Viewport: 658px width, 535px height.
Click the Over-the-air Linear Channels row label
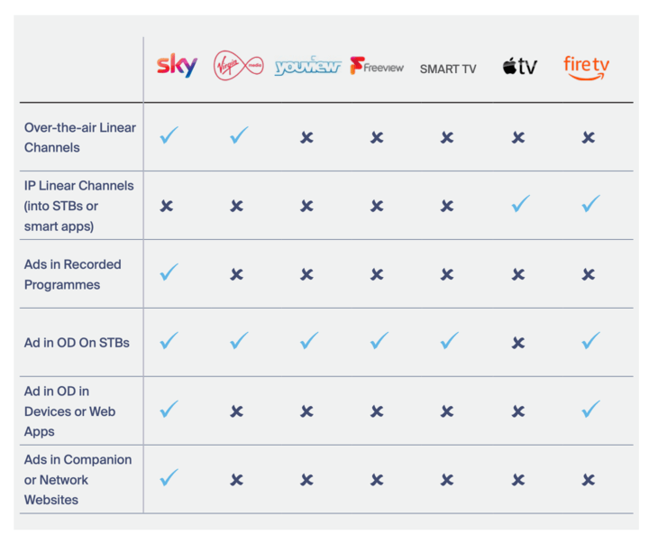(80, 137)
